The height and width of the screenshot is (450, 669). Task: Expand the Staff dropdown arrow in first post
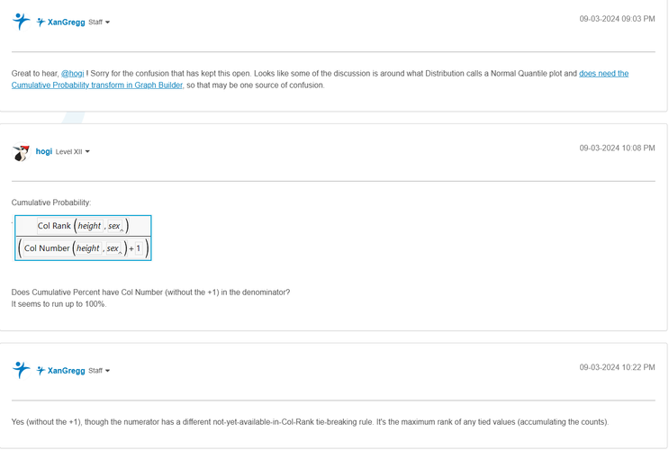tap(108, 22)
